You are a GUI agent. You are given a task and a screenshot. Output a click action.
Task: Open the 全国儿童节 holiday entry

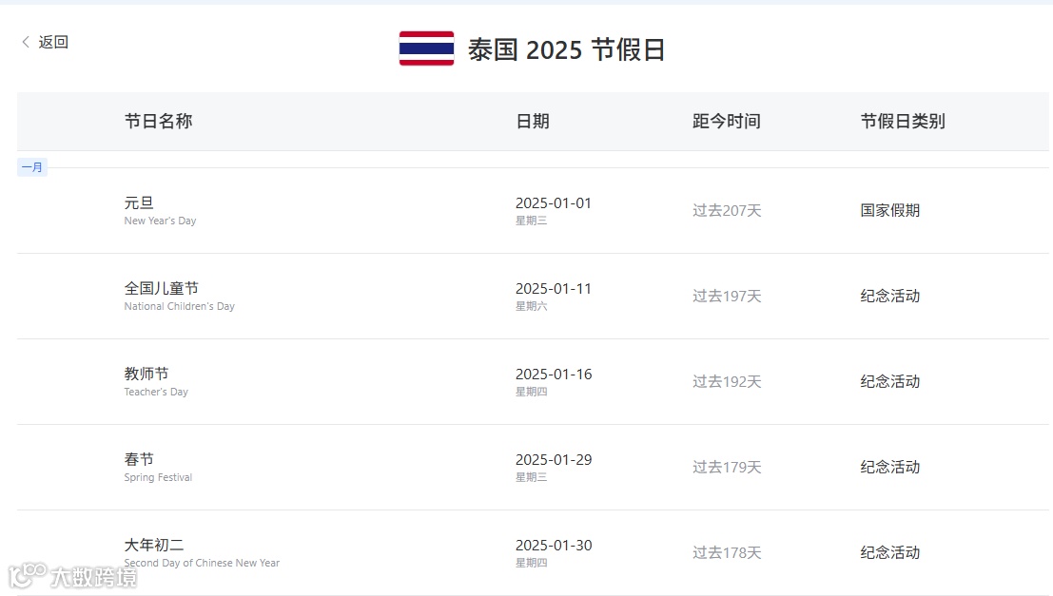pos(162,288)
